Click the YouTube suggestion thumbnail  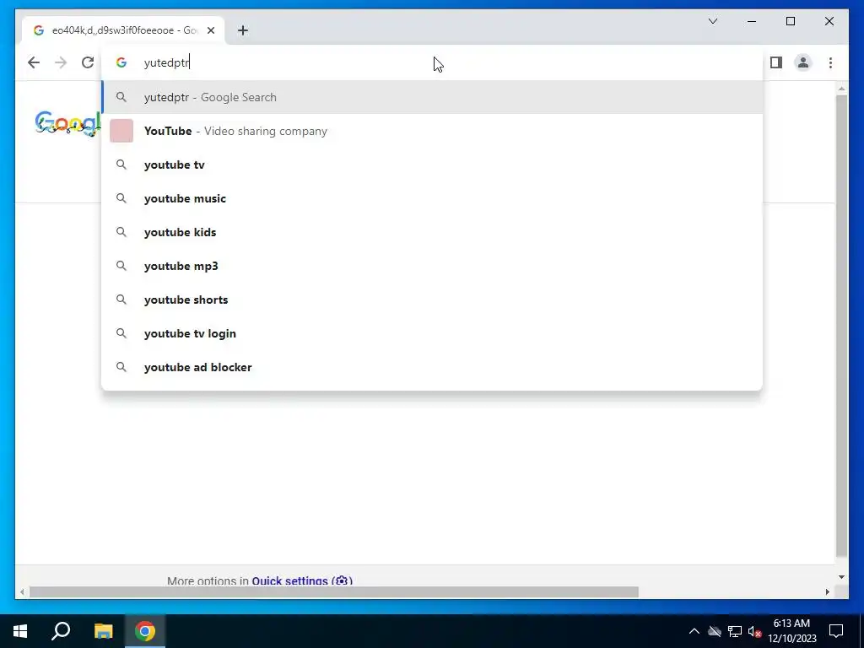[x=121, y=131]
